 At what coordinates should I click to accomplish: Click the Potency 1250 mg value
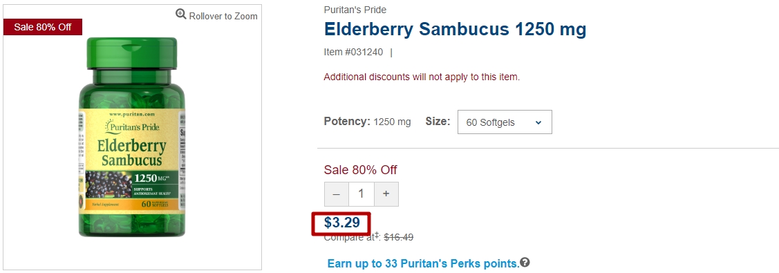[x=392, y=122]
